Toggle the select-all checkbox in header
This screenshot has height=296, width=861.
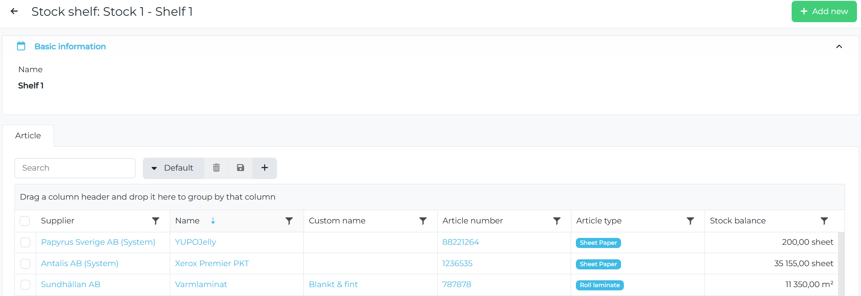25,221
